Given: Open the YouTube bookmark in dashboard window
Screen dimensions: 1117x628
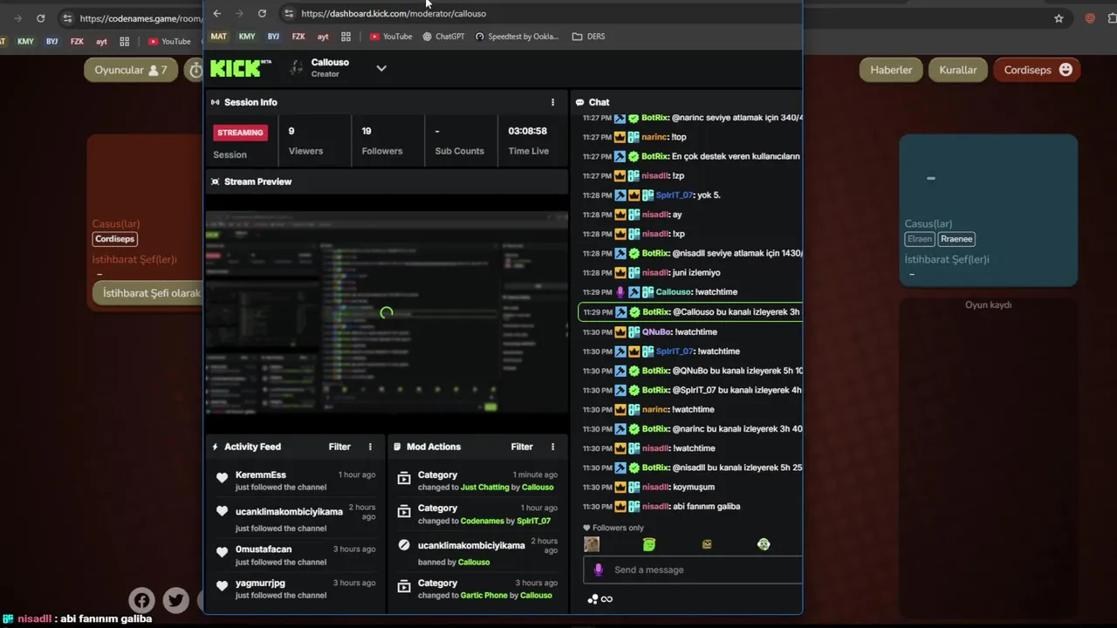Looking at the screenshot, I should (x=390, y=37).
